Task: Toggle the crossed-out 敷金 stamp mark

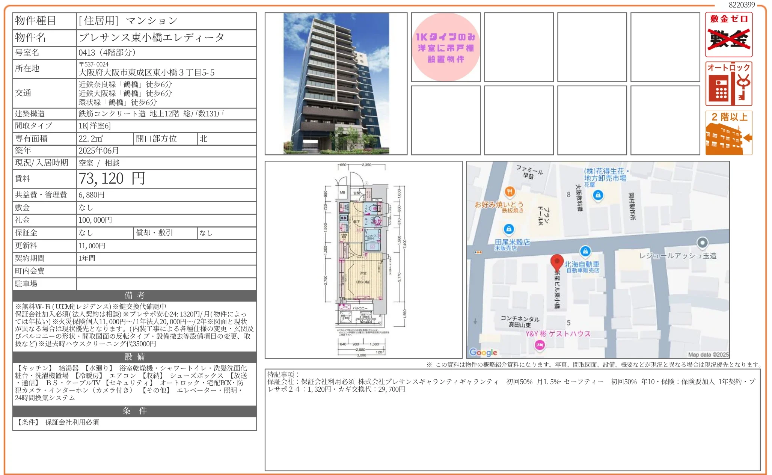Action: pos(728,39)
